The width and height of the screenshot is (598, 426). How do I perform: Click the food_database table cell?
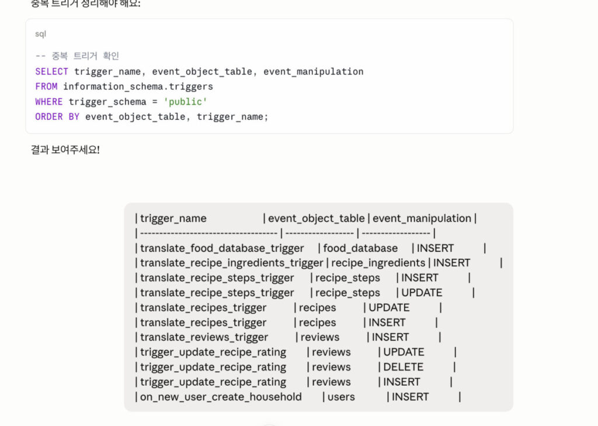pyautogui.click(x=360, y=248)
